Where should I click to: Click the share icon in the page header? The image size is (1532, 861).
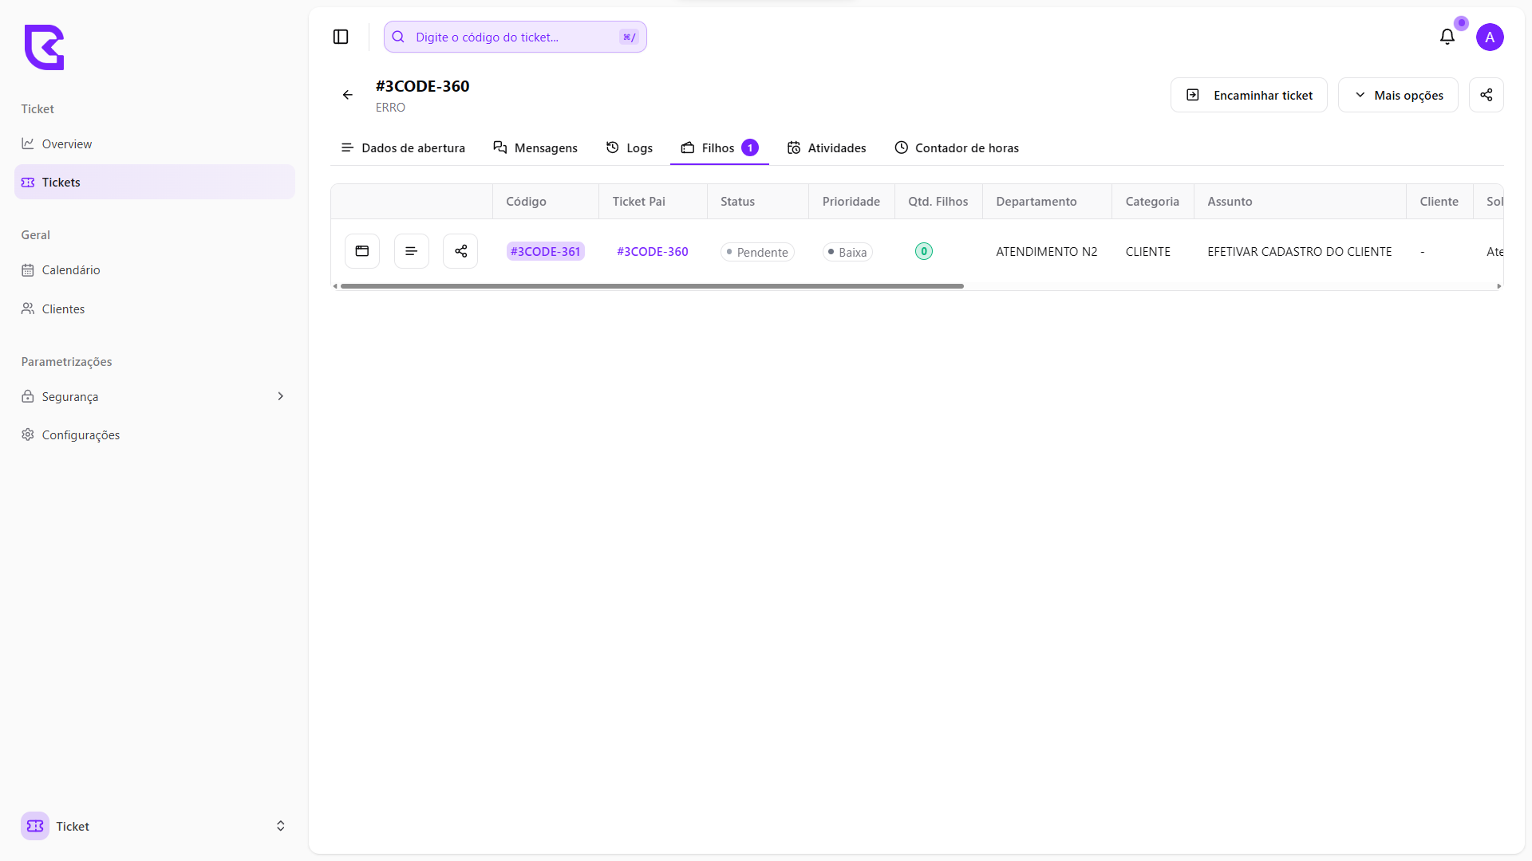coord(1486,95)
